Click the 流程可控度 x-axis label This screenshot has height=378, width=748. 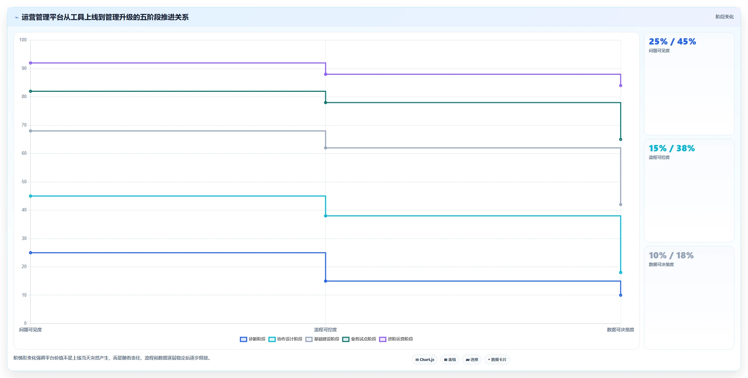point(326,330)
